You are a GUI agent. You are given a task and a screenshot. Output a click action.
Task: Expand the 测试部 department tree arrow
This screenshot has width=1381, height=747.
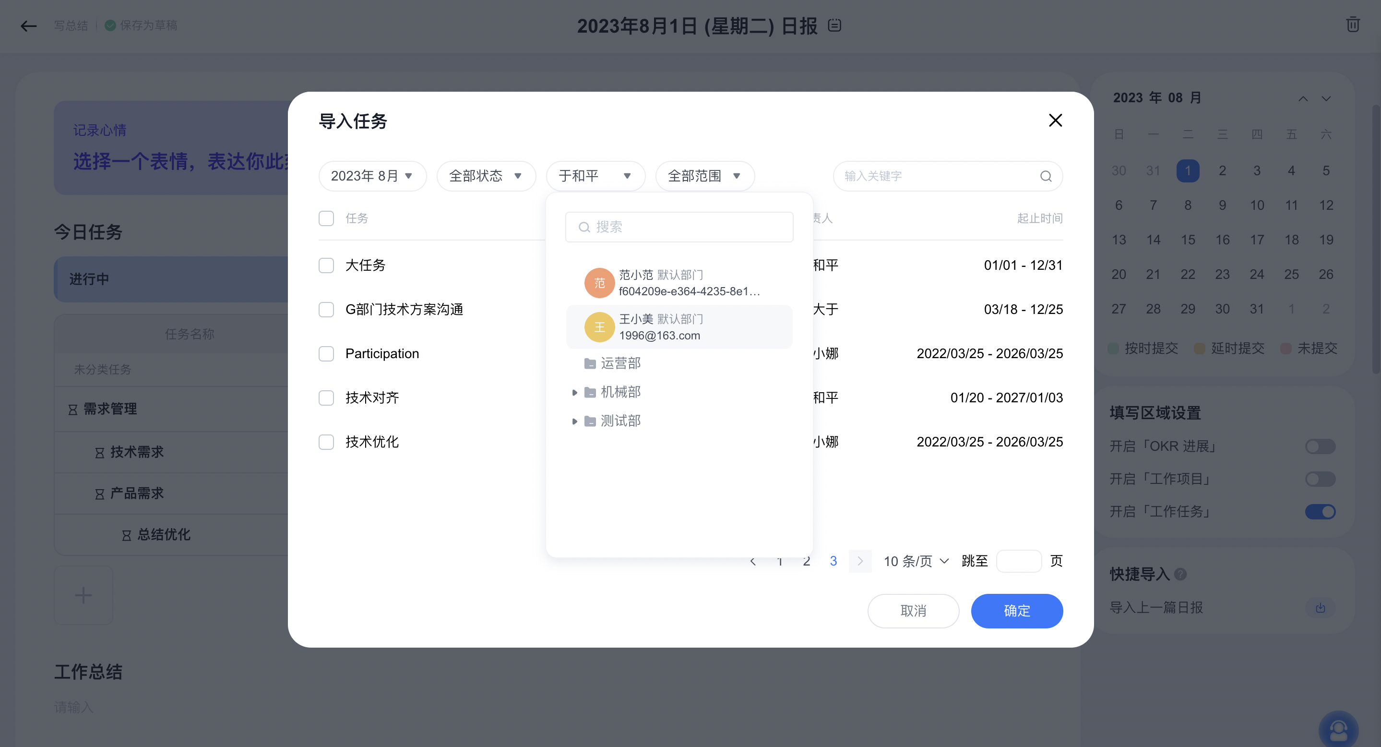pyautogui.click(x=574, y=422)
